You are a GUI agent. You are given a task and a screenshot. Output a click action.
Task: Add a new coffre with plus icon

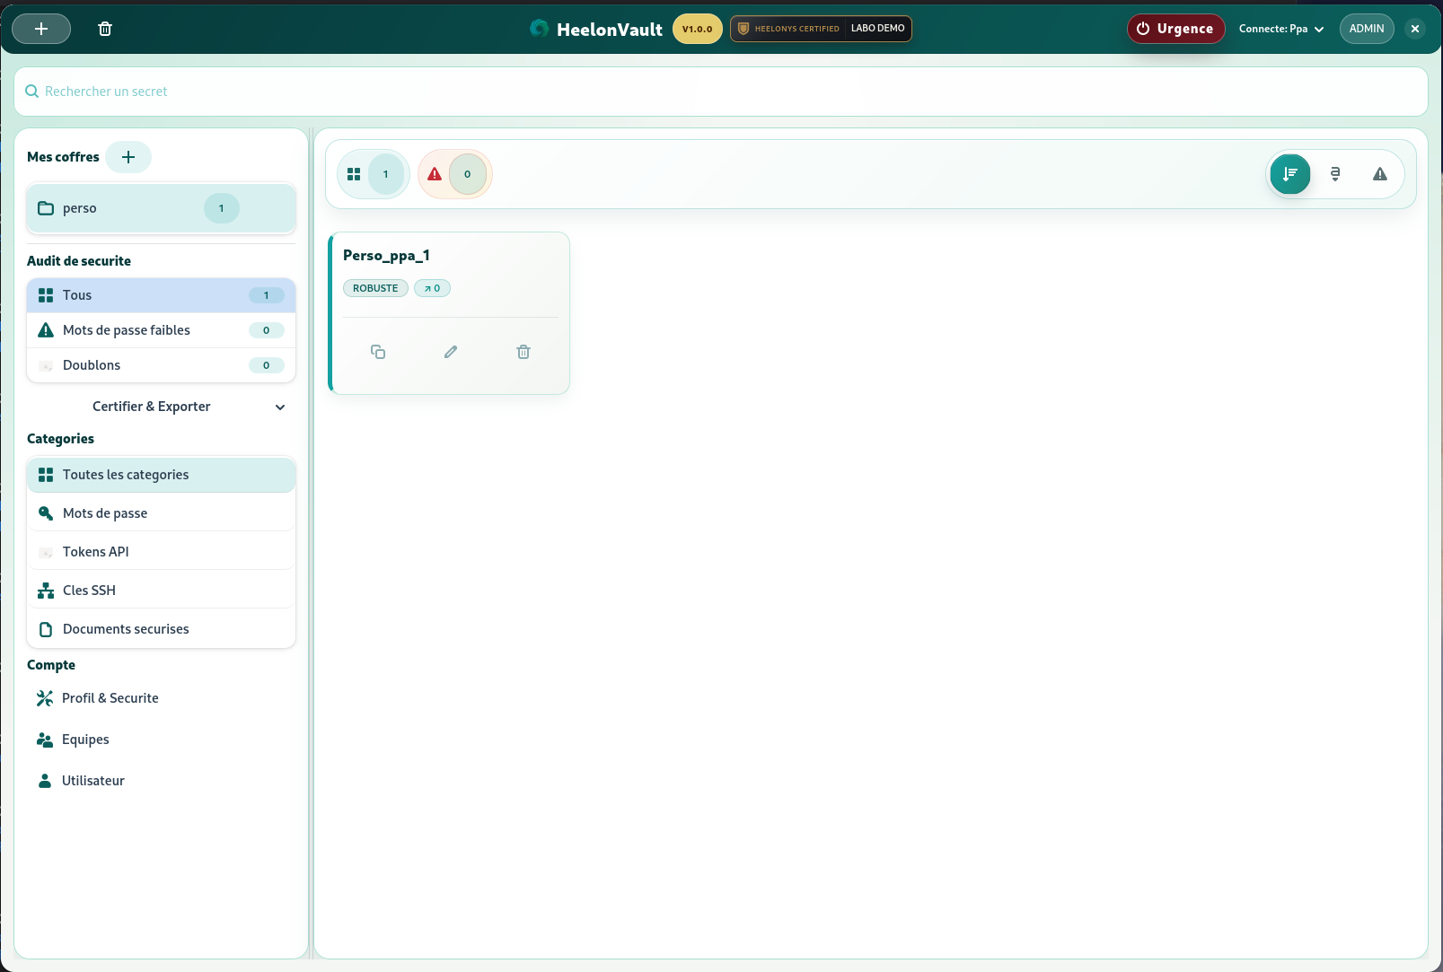pos(128,157)
